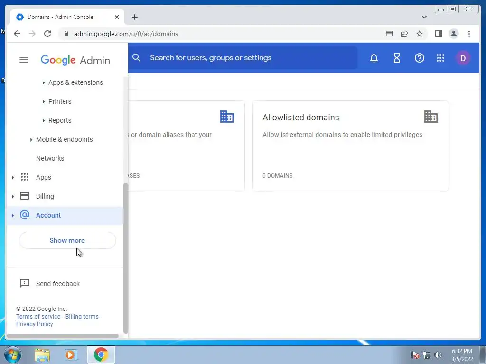Open Windows Start button
The height and width of the screenshot is (364, 486).
pos(13,355)
